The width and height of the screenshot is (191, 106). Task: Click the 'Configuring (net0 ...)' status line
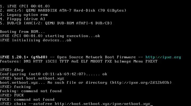pyautogui.click(x=54, y=74)
